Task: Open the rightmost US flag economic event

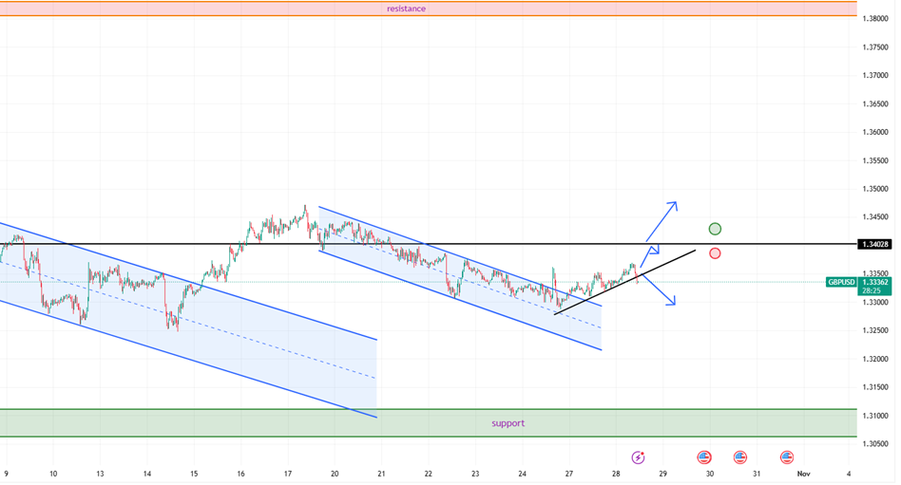Action: tap(786, 457)
